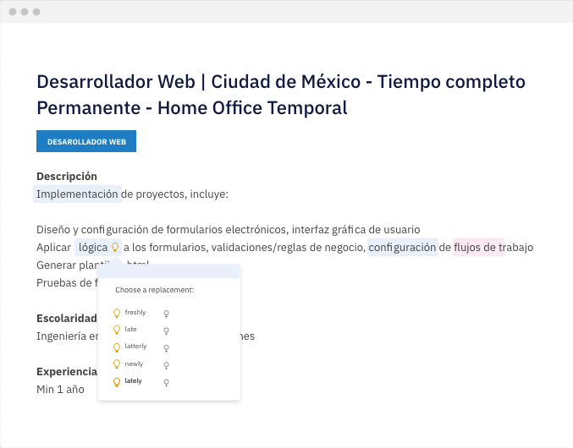Click the third gray window control dot
This screenshot has height=448, width=573.
coord(36,12)
